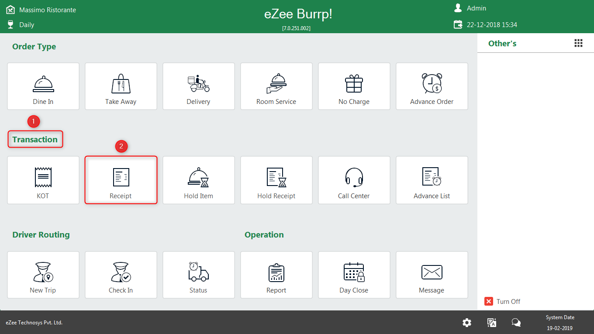The width and height of the screenshot is (594, 334).
Task: View driver routing Status
Action: tap(199, 275)
